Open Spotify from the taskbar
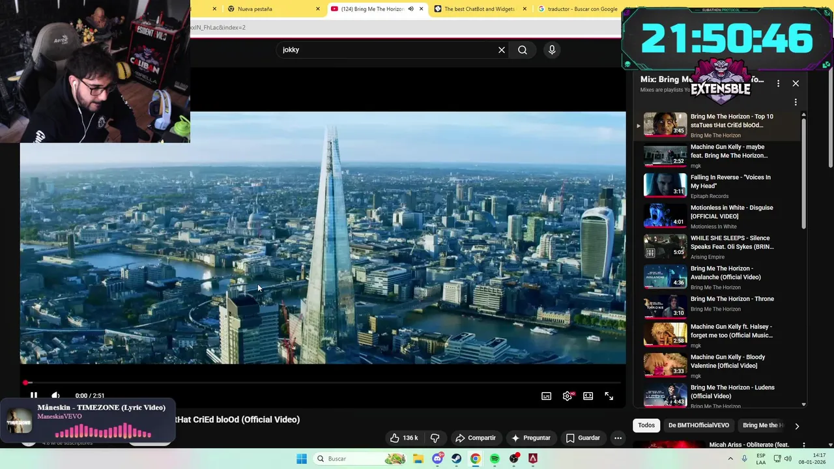The width and height of the screenshot is (834, 469). tap(495, 459)
